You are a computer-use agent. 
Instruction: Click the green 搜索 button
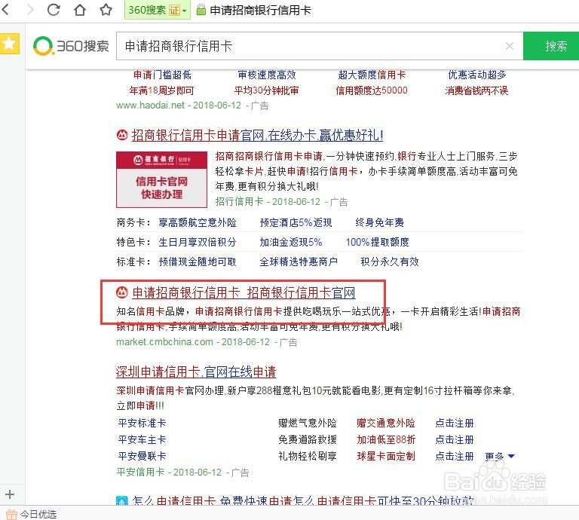pyautogui.click(x=551, y=46)
